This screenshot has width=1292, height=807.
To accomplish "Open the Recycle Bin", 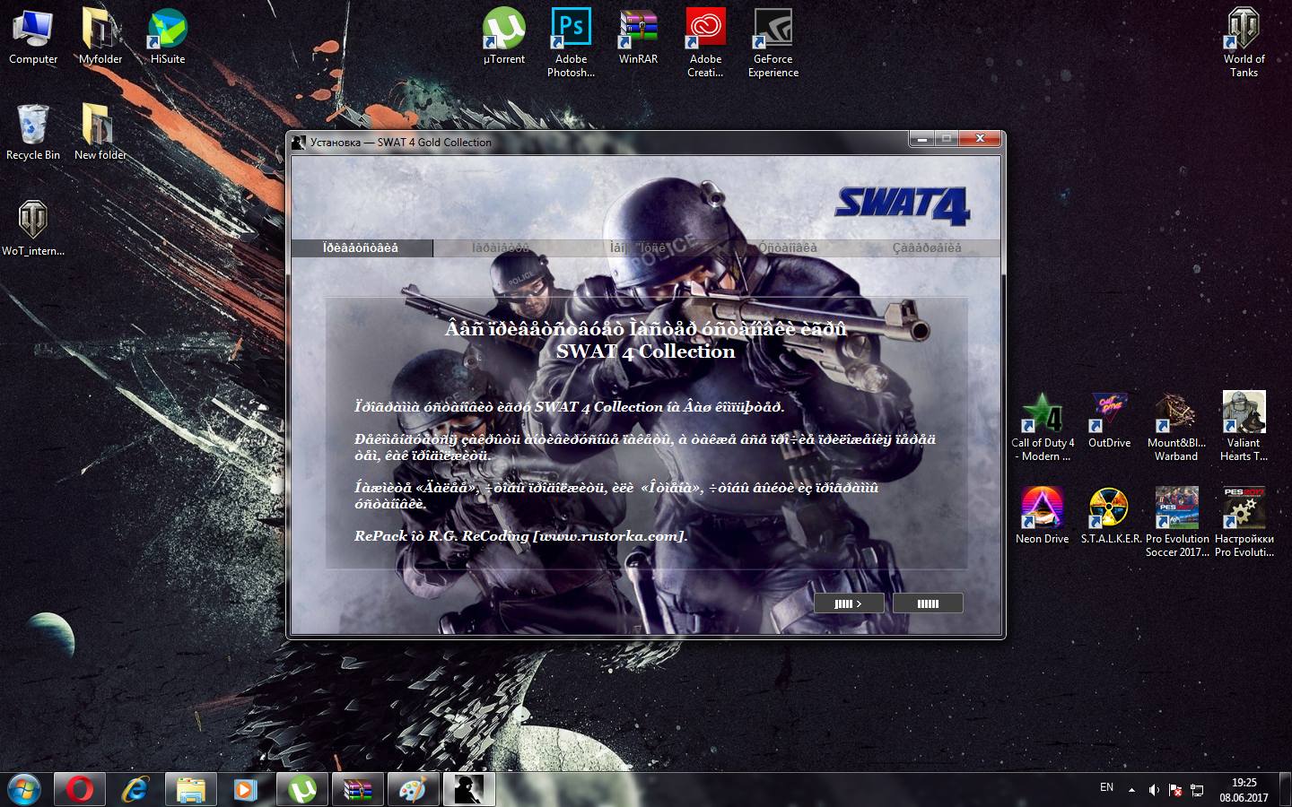I will point(33,126).
